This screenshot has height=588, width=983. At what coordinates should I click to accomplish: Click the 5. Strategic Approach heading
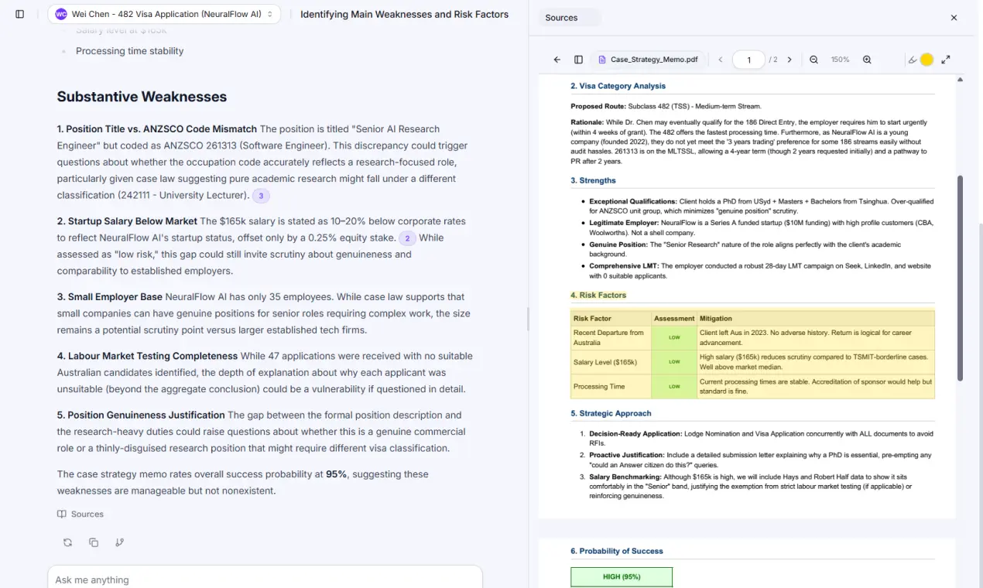611,413
